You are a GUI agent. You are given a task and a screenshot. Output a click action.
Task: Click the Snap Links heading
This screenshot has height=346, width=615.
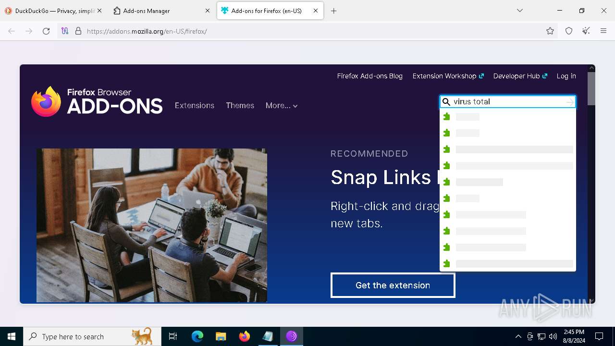[x=385, y=177]
